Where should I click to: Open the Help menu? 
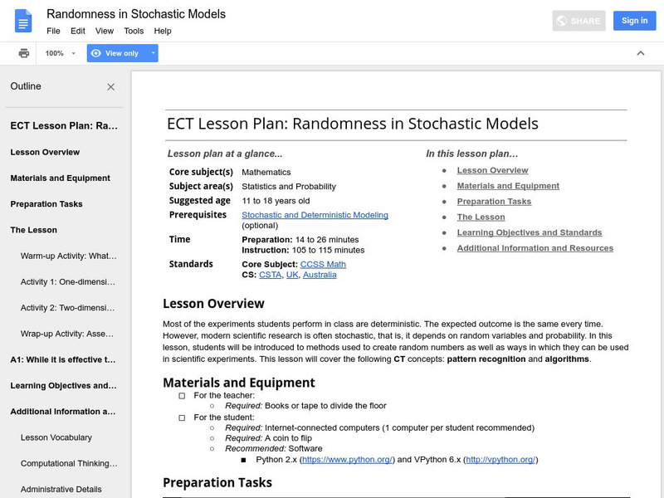[163, 31]
